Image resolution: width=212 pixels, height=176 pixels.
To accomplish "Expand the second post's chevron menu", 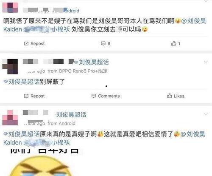I will (206, 62).
